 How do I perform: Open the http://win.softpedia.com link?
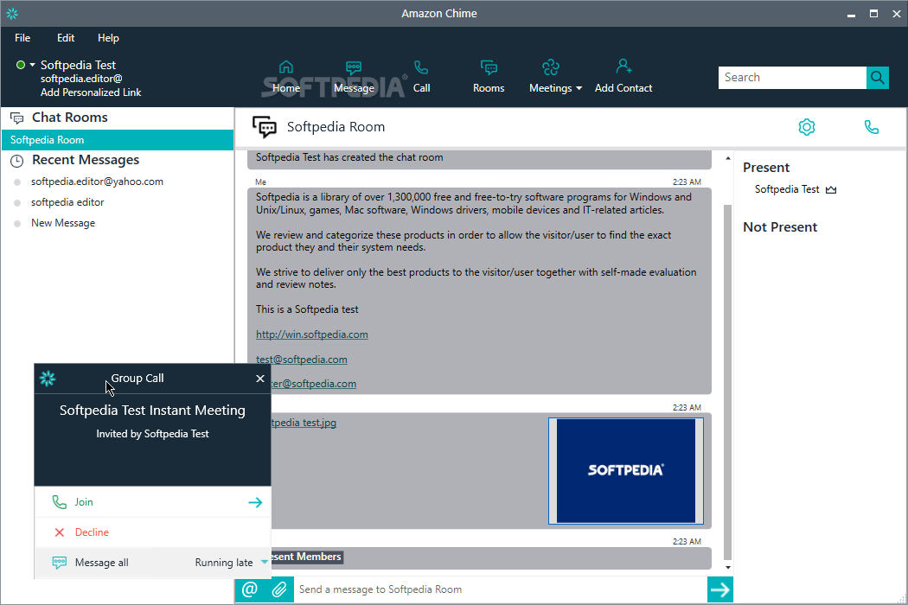311,334
